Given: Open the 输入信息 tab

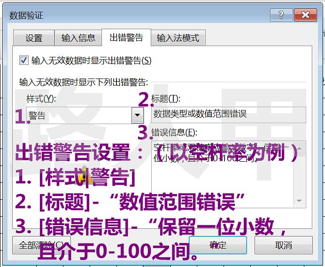Looking at the screenshot, I should click(x=78, y=38).
